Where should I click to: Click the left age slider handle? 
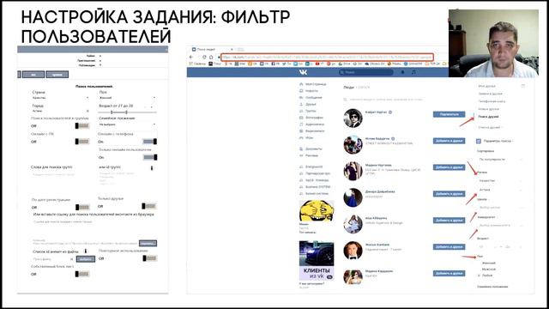coord(112,112)
